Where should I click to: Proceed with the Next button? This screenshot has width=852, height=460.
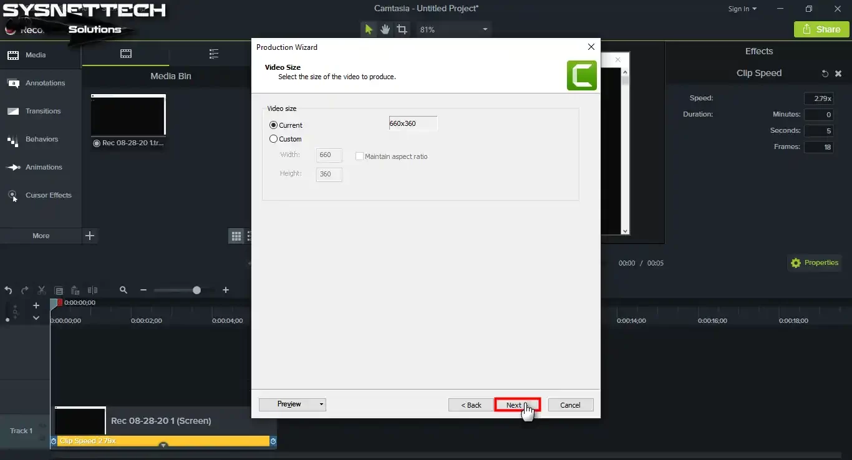517,405
